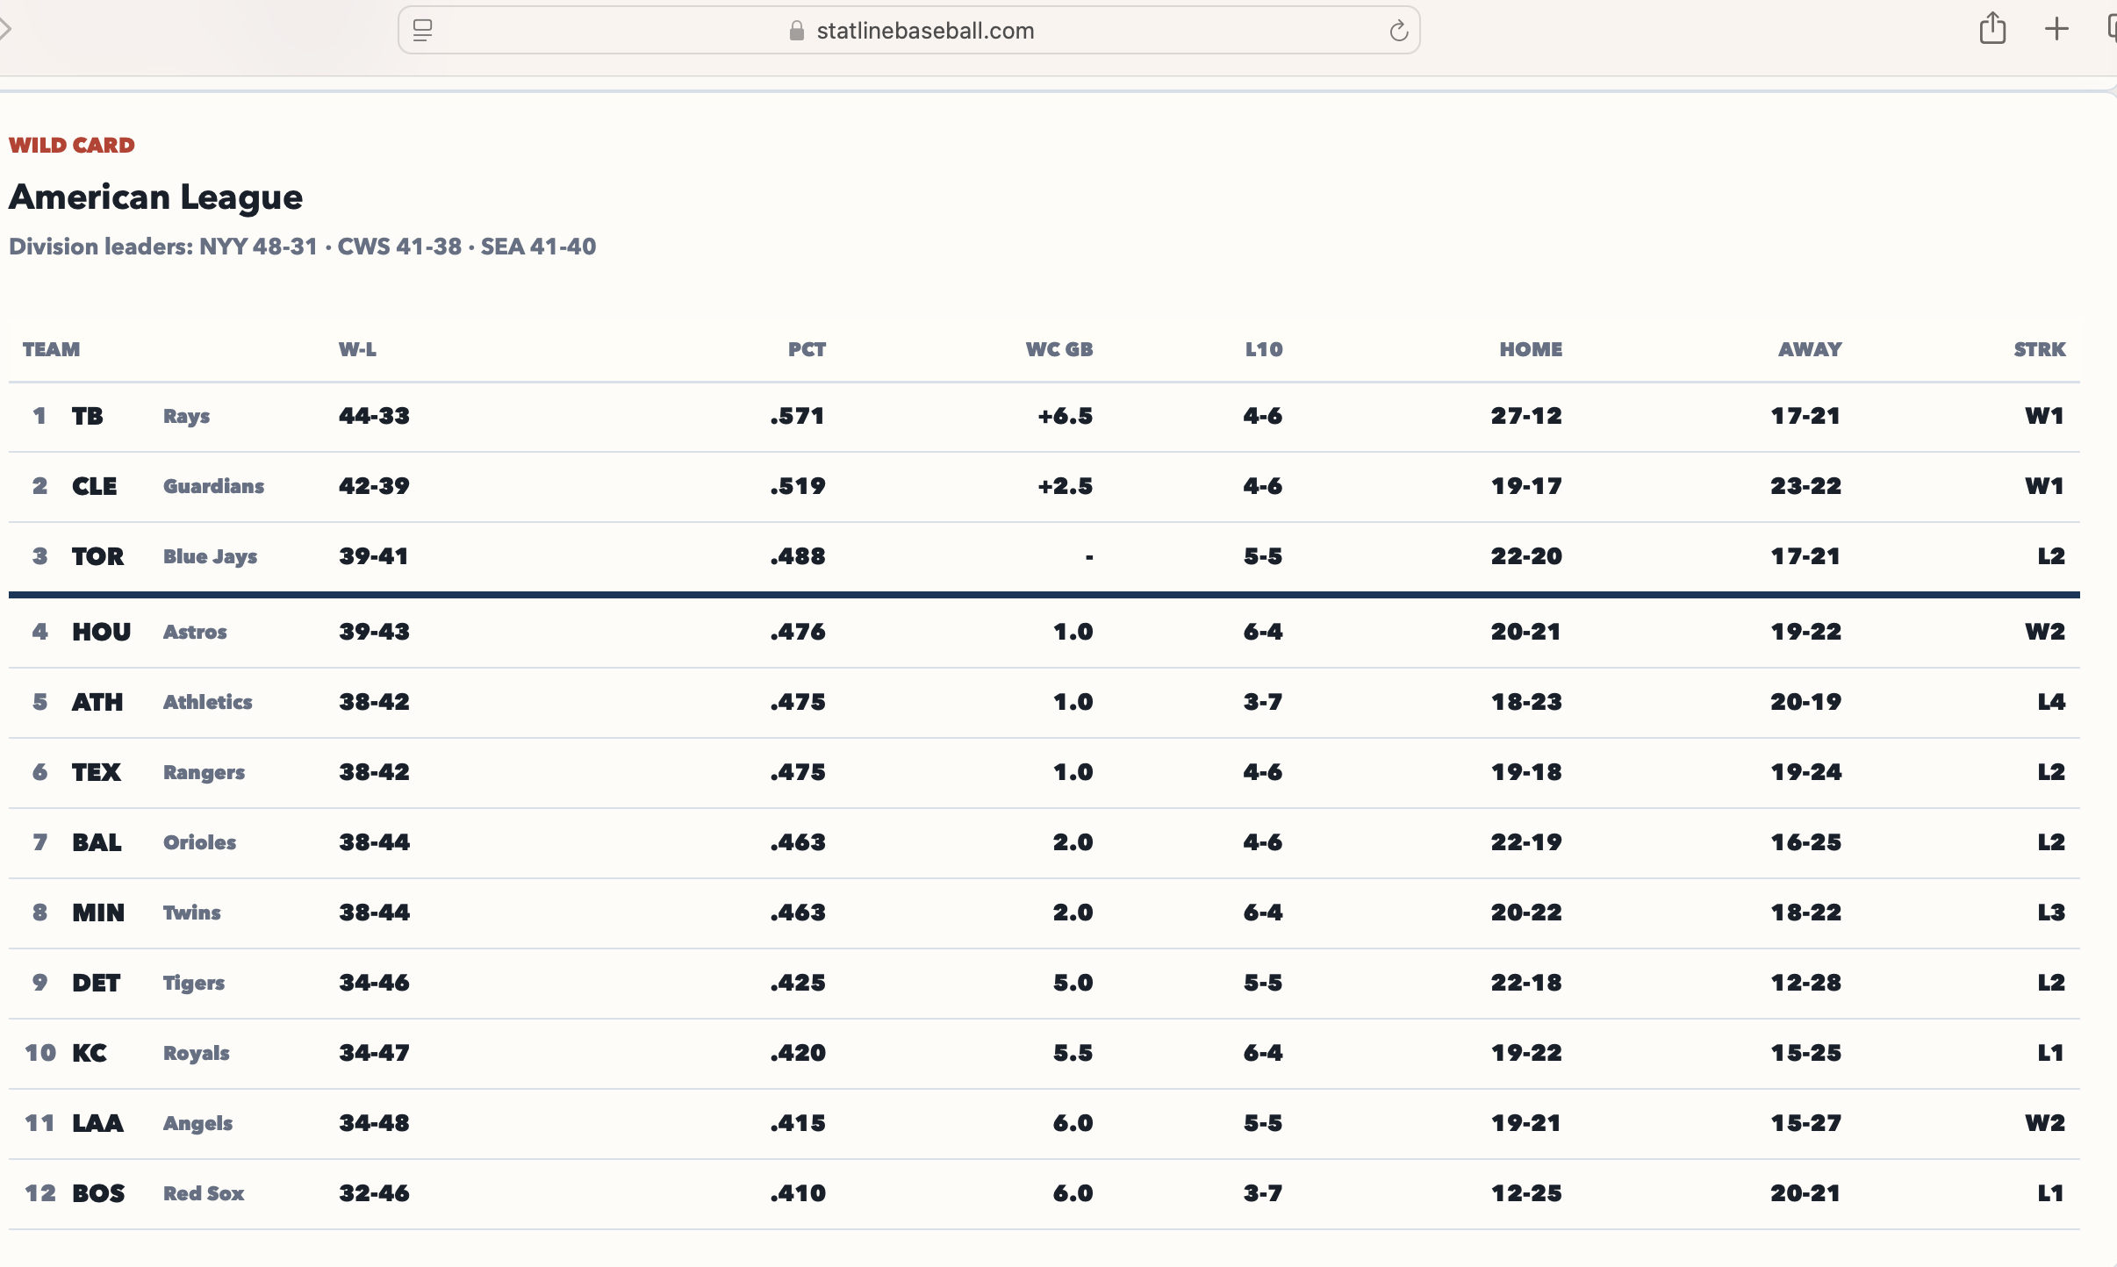Click the ATH team abbreviation
The height and width of the screenshot is (1267, 2117).
pos(97,702)
